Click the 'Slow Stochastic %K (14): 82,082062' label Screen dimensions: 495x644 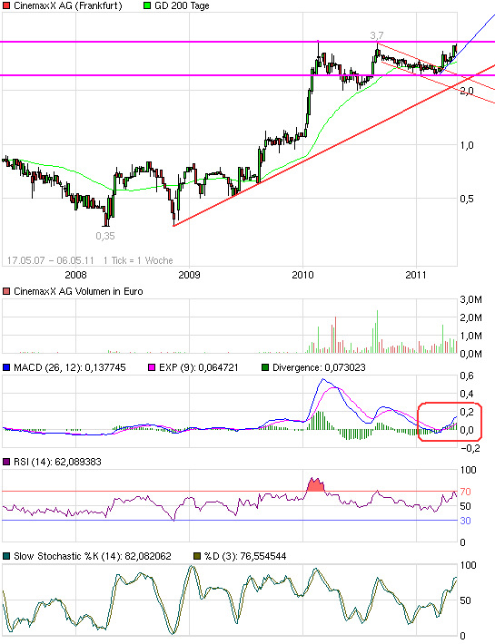point(93,557)
